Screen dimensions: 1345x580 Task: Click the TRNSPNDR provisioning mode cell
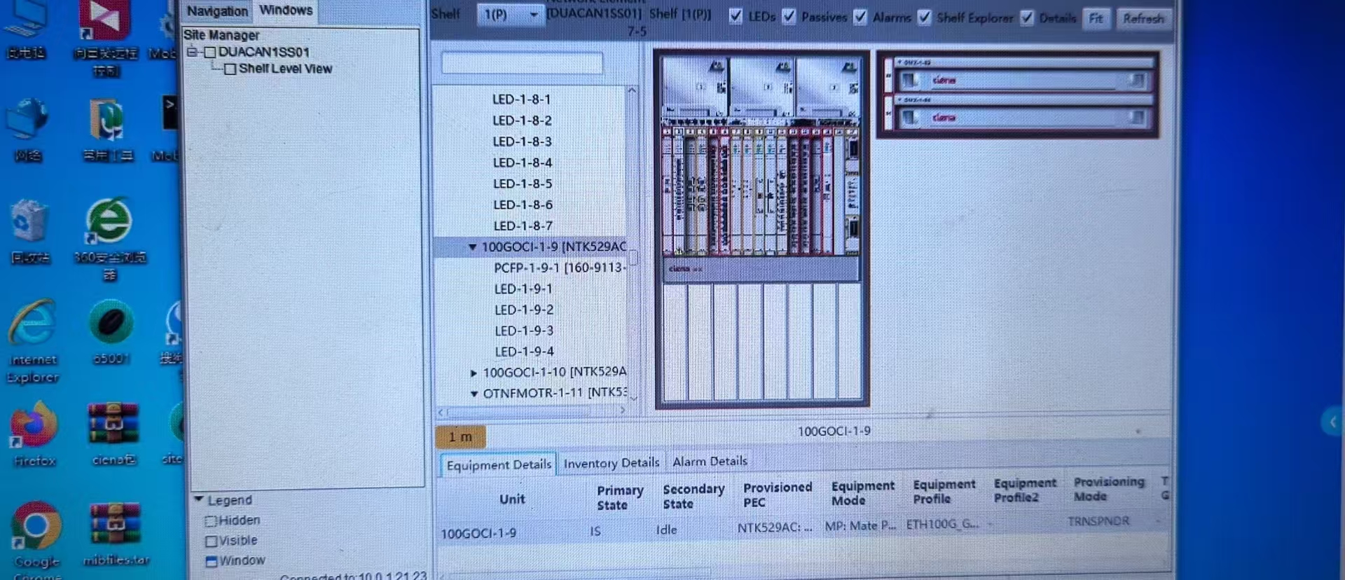pyautogui.click(x=1098, y=522)
